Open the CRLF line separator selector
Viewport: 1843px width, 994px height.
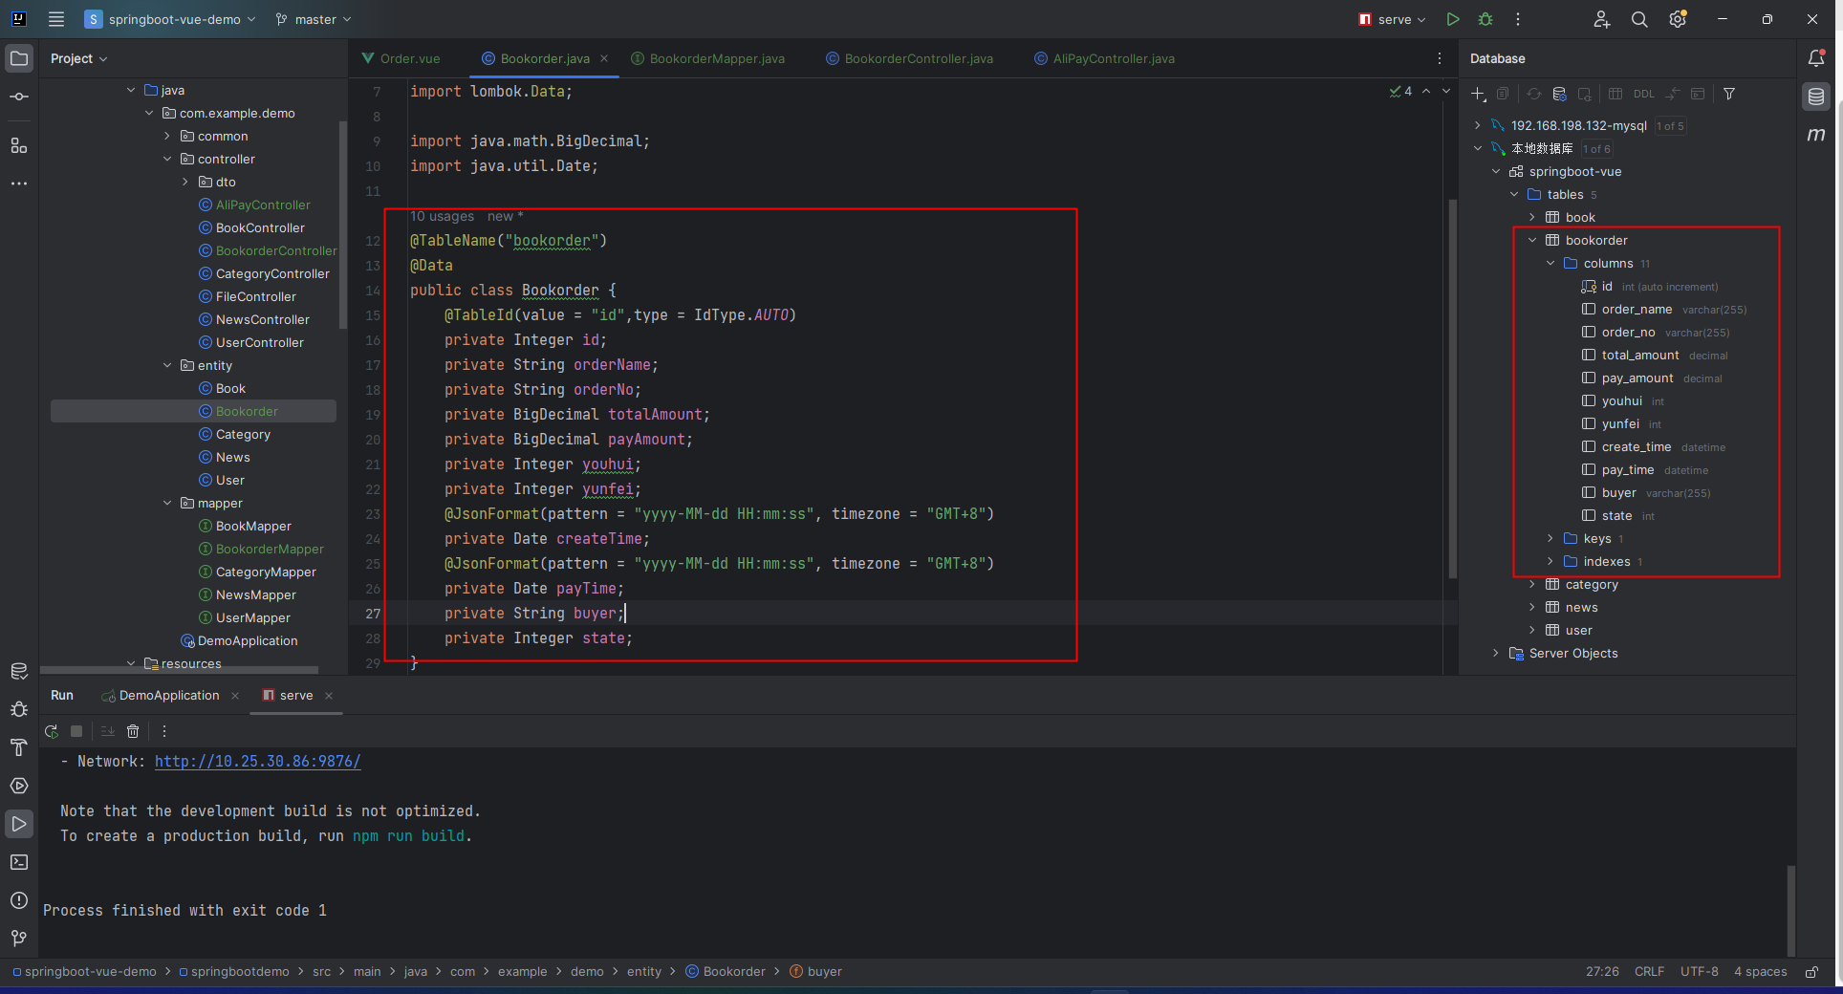tap(1649, 972)
